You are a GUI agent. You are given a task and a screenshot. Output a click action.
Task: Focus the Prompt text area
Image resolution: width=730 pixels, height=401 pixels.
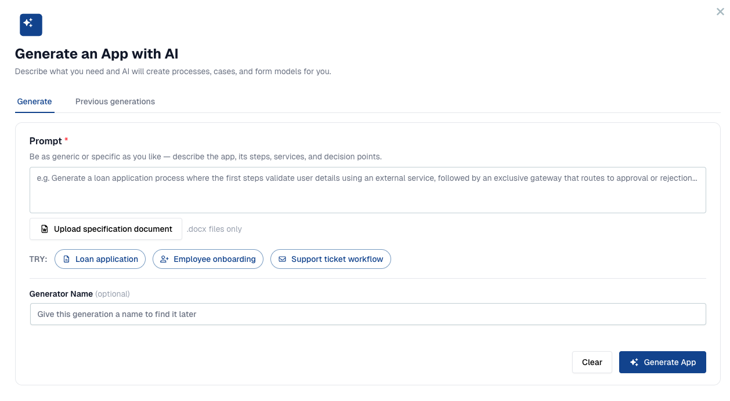point(368,190)
